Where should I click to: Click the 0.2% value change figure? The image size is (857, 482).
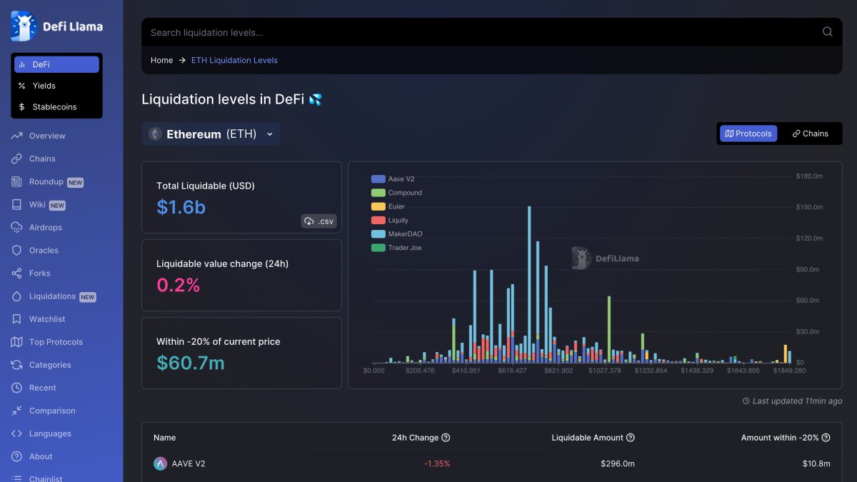(178, 285)
